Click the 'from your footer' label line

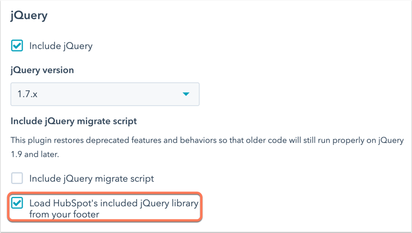coord(64,214)
